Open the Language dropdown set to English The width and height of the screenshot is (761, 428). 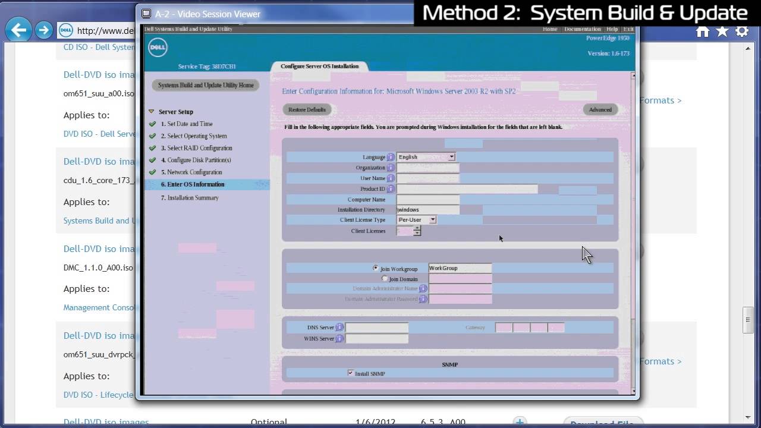click(x=426, y=157)
